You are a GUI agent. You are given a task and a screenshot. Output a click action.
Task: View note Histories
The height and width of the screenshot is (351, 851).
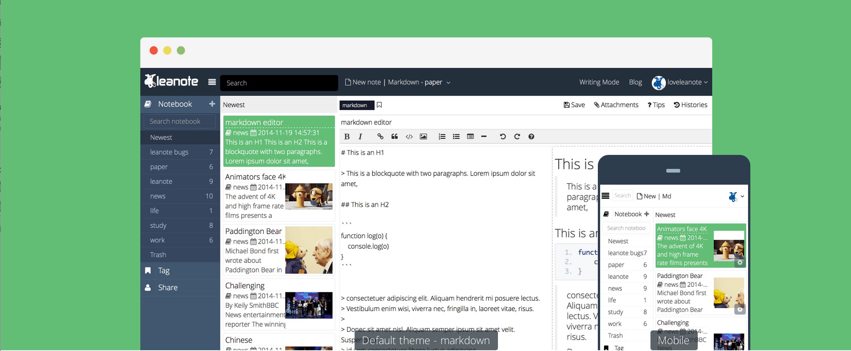click(x=690, y=105)
